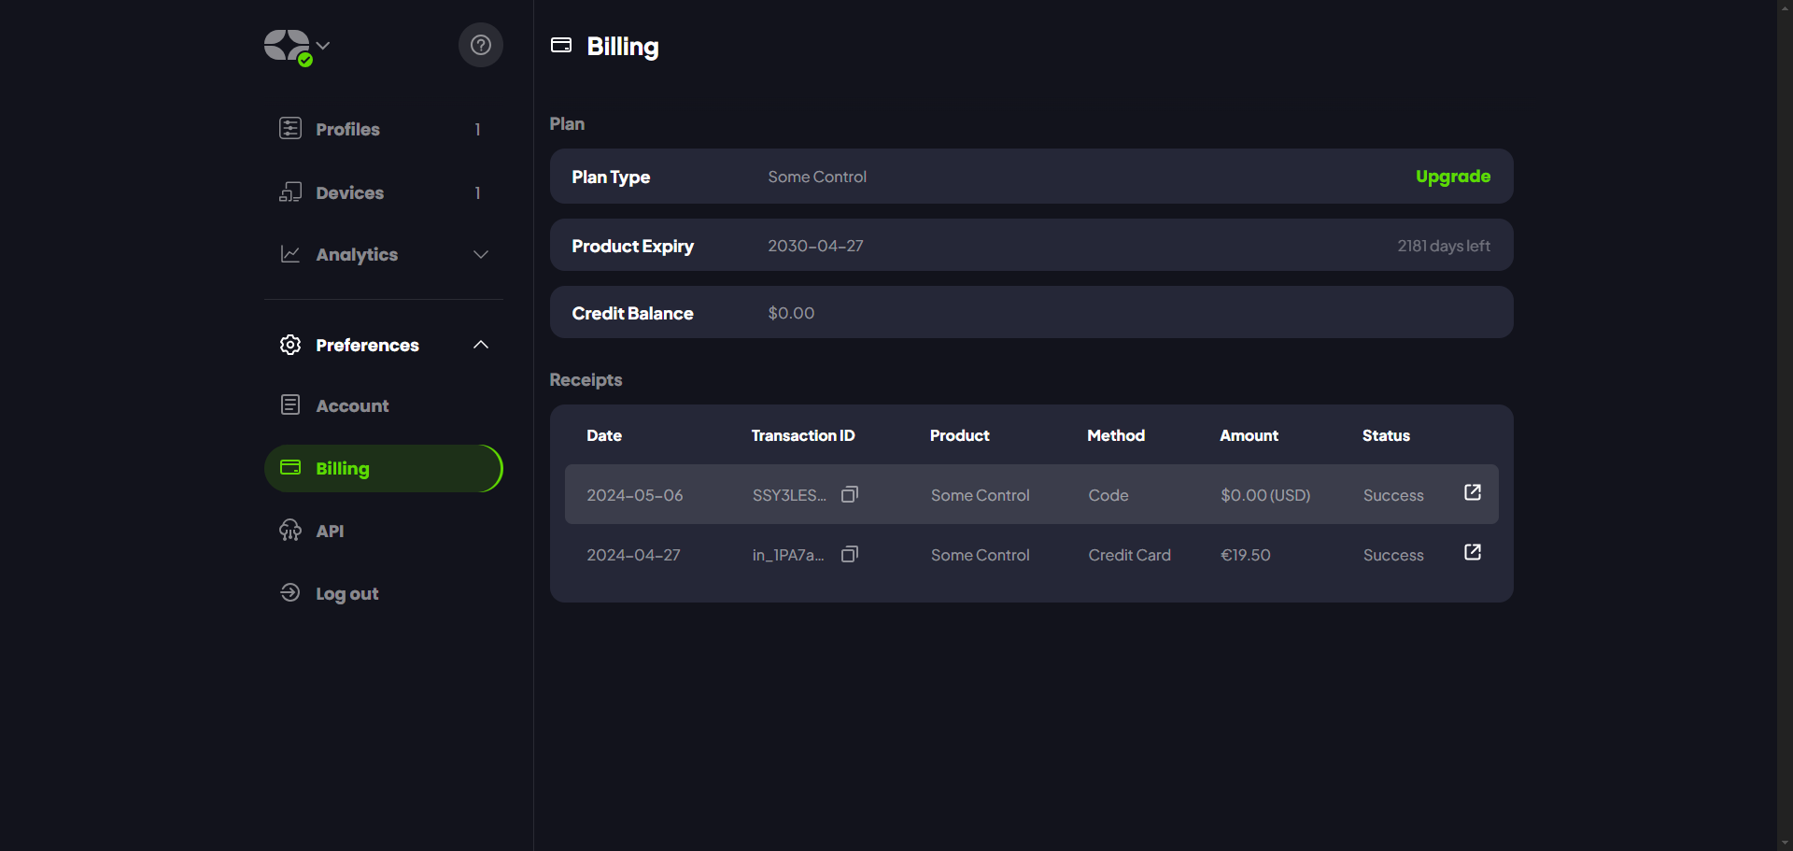Click the Profiles sidebar icon
This screenshot has height=851, width=1793.
(x=290, y=128)
